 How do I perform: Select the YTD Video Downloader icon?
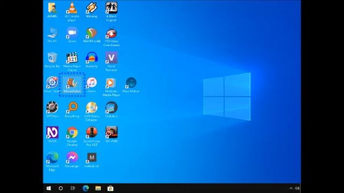tap(111, 33)
